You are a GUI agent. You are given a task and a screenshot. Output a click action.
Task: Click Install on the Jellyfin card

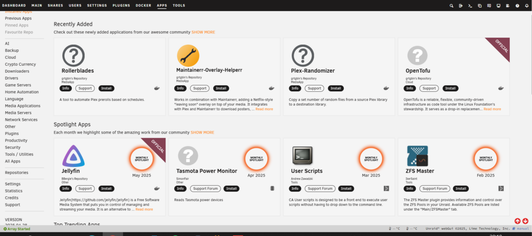click(x=106, y=188)
